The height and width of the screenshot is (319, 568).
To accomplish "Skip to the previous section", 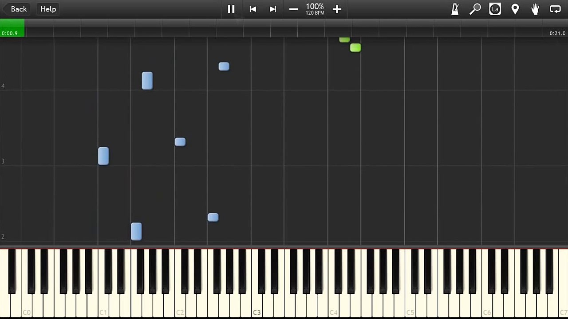I will point(253,9).
